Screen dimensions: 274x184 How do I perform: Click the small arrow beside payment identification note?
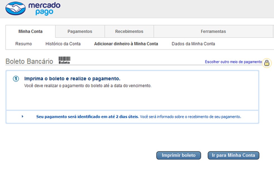point(22,117)
